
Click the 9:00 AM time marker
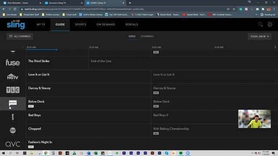[156, 47]
